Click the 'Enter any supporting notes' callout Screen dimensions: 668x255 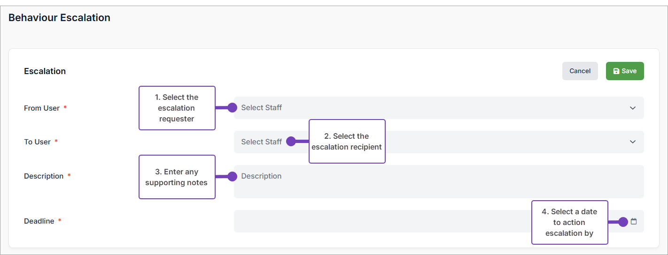(x=177, y=177)
